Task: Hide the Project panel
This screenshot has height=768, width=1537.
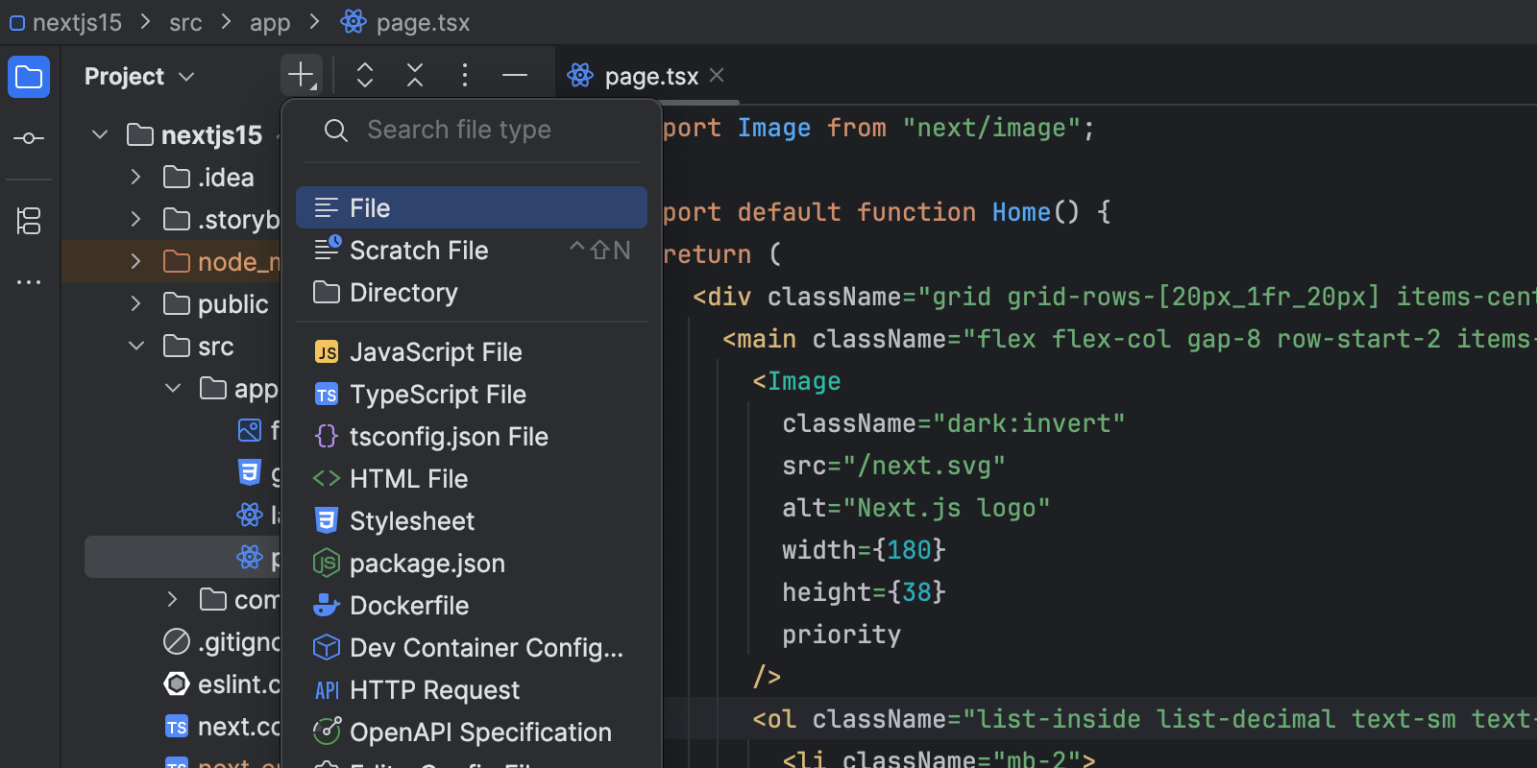Action: pos(515,75)
